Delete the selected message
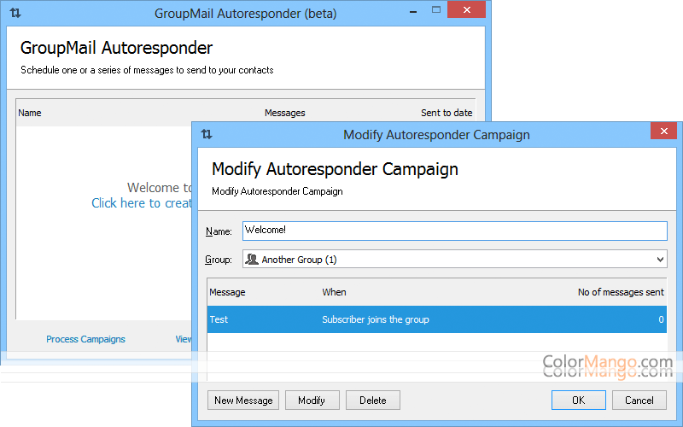 372,400
